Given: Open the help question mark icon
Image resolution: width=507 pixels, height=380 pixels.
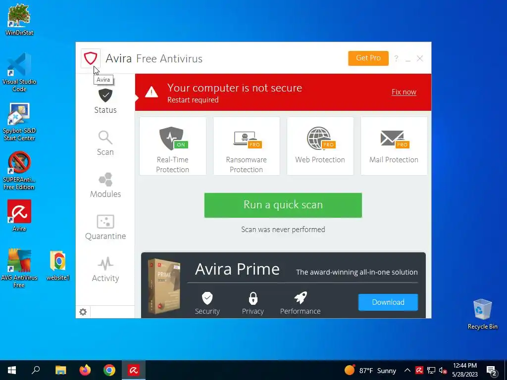Looking at the screenshot, I should coord(396,58).
